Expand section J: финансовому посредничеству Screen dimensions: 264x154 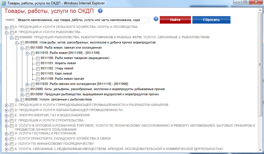[6, 145]
